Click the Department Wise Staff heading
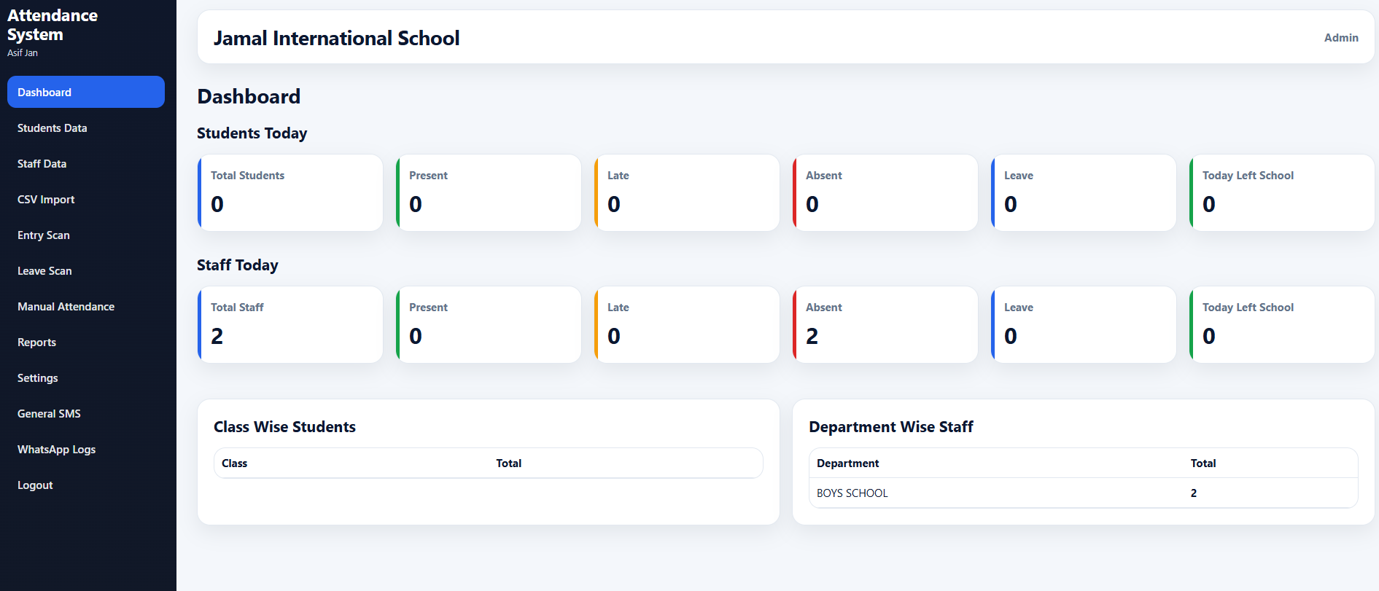The width and height of the screenshot is (1379, 591). pyautogui.click(x=891, y=426)
